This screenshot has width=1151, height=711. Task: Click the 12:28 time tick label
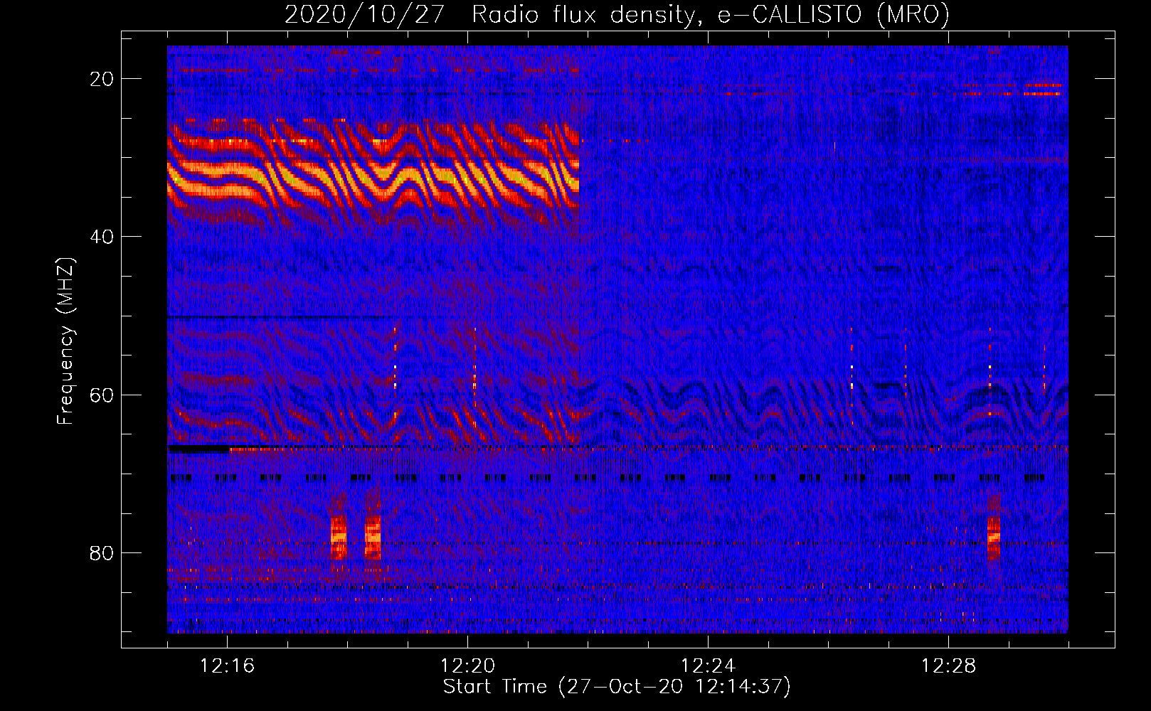click(x=948, y=666)
